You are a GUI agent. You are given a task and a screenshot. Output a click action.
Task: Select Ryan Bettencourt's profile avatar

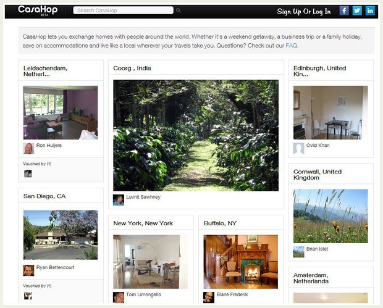[x=28, y=270]
